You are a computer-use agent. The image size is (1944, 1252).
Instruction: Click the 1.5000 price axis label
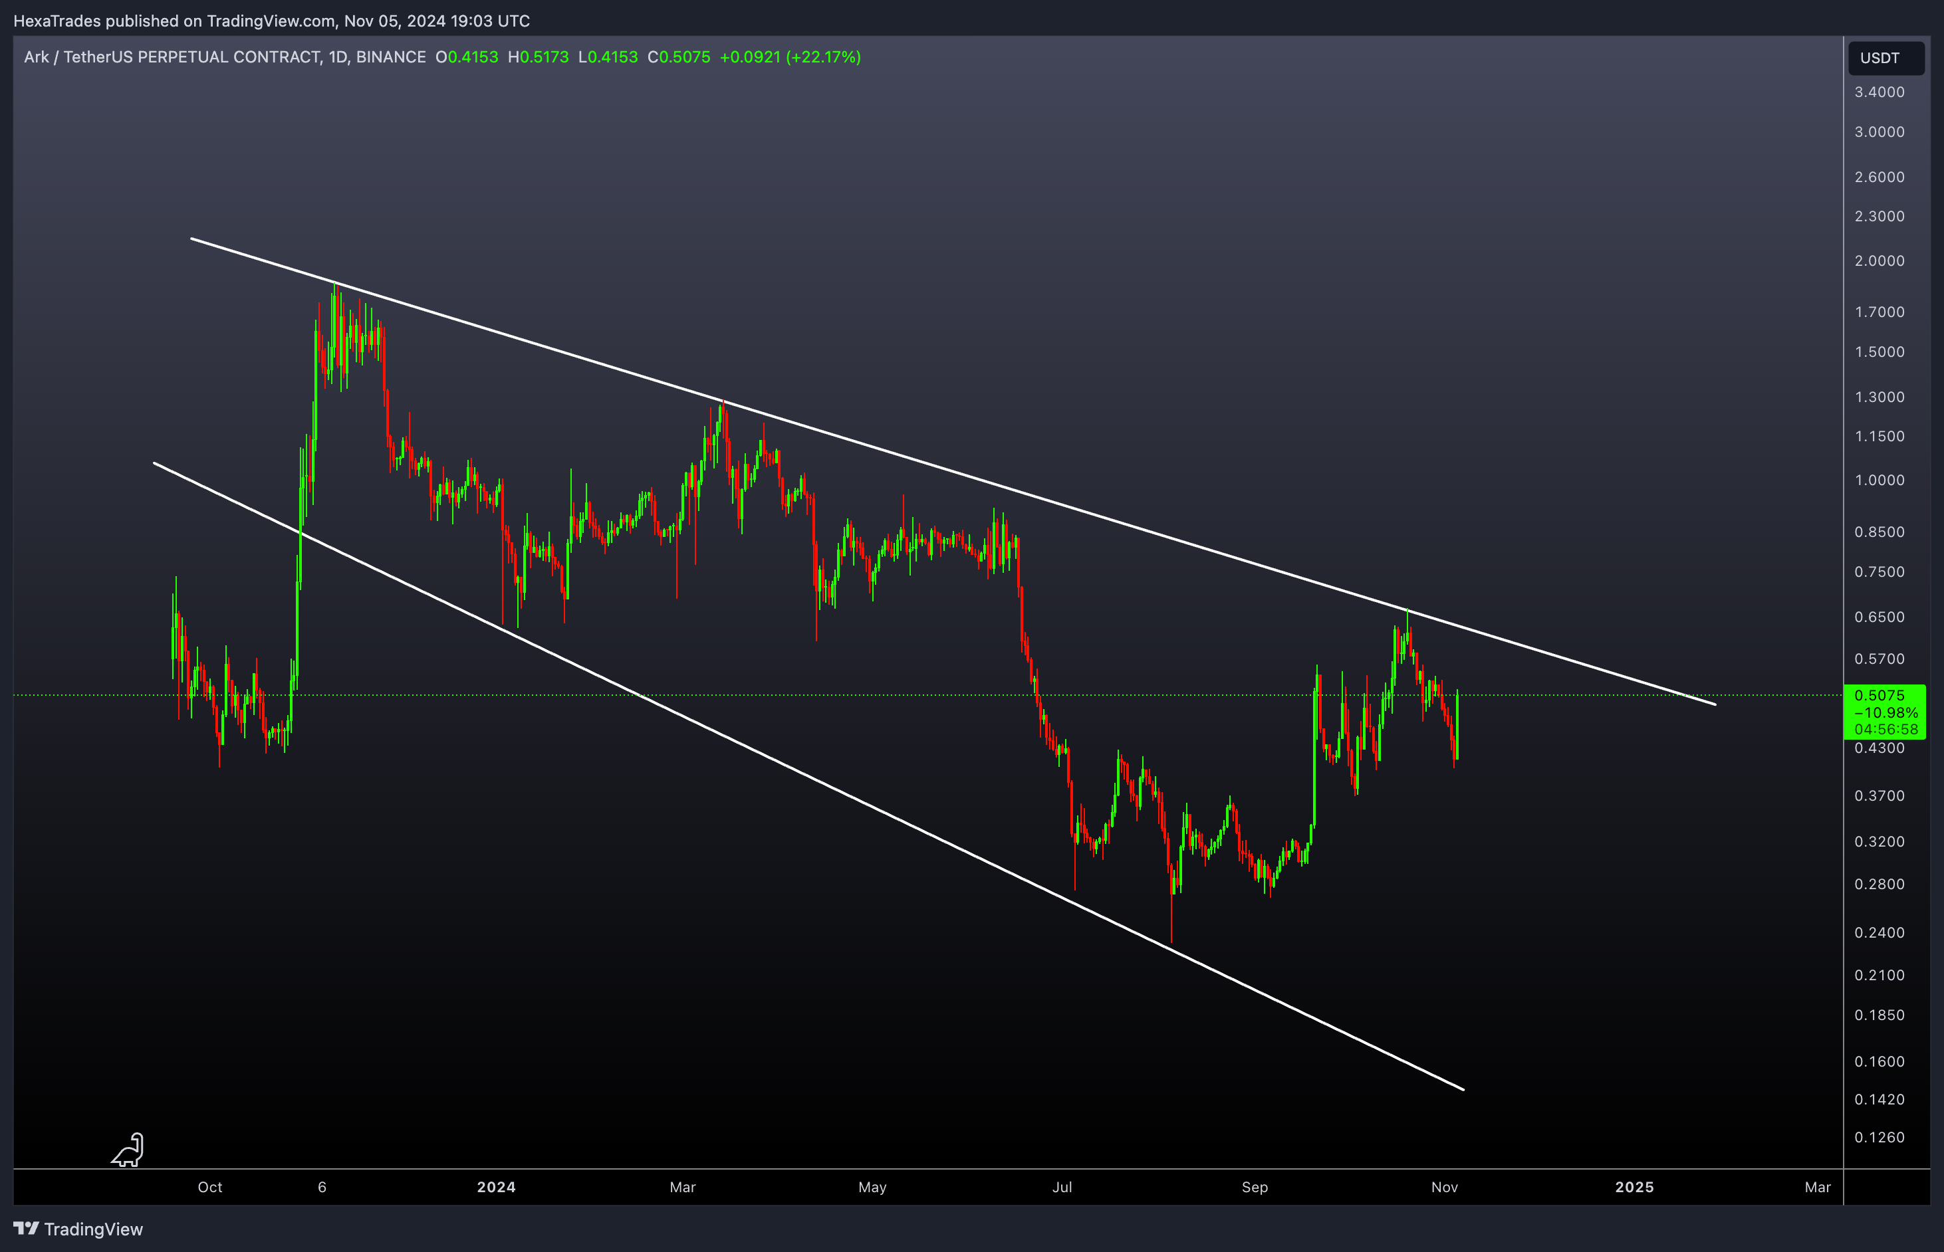(1879, 352)
